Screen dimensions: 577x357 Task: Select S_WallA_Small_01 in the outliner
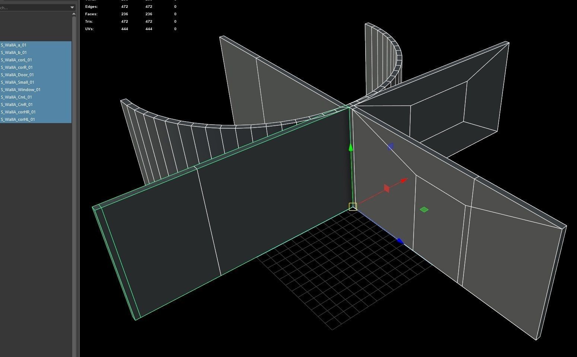tap(36, 82)
